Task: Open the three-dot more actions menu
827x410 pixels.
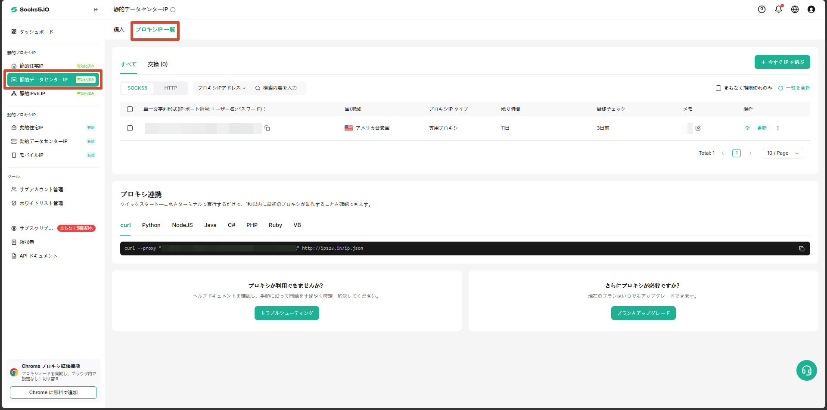Action: coord(778,128)
